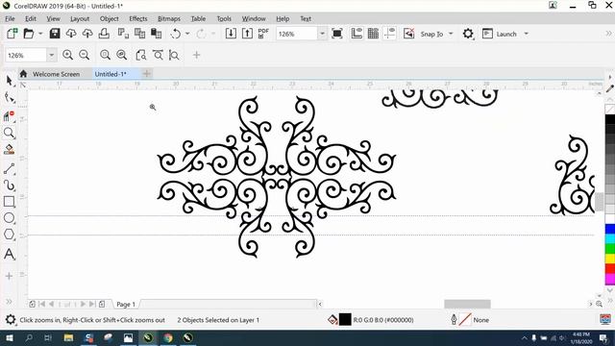Image resolution: width=615 pixels, height=346 pixels.
Task: Expand the Open recent dropdown arrow
Action: [x=40, y=34]
